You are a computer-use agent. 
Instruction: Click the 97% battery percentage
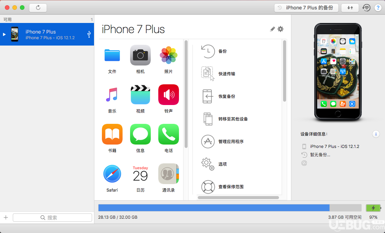(x=373, y=217)
